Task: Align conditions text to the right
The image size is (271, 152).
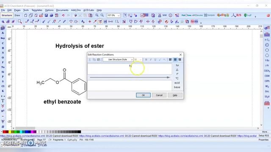Action: pos(180,60)
